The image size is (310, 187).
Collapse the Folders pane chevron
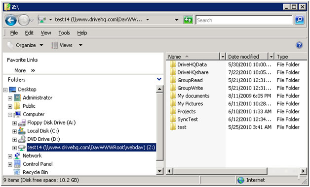[159, 79]
